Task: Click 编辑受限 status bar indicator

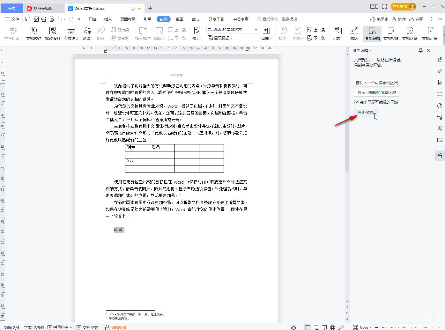Action: (x=116, y=327)
